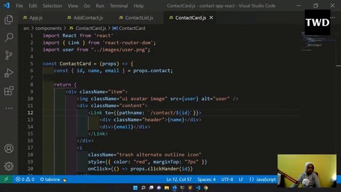Click props.contact on line 6
Viewport: 341px width, 192px height.
(151, 70)
